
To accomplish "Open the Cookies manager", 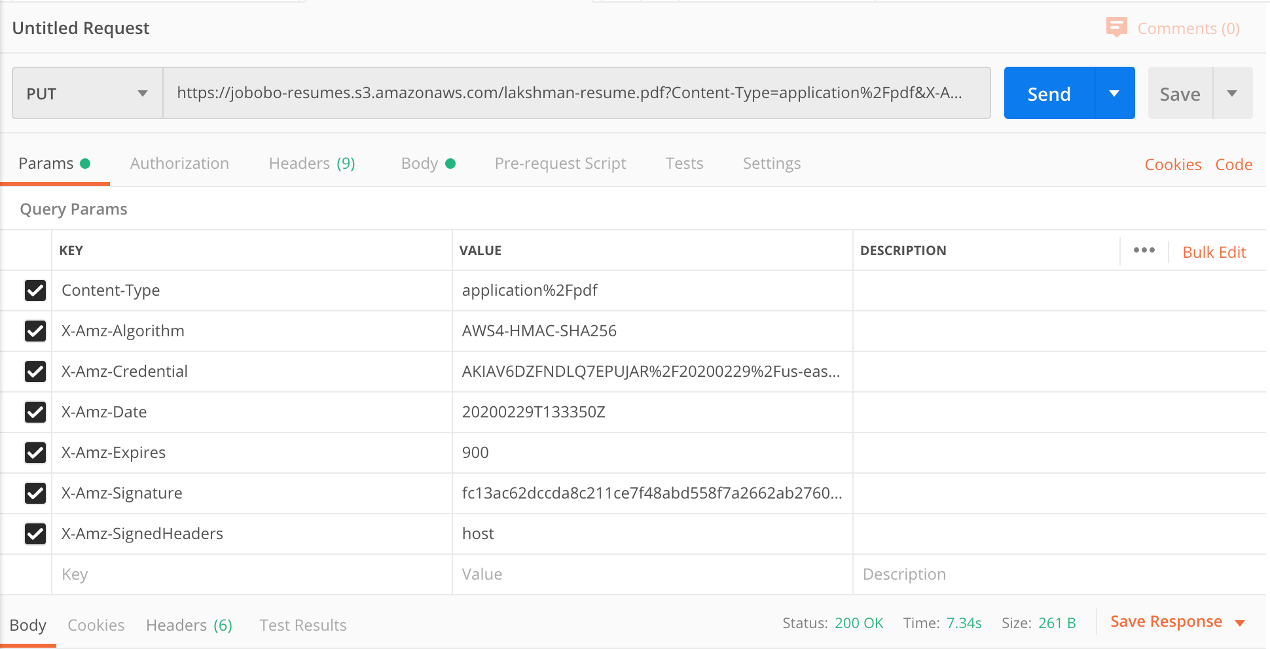I will tap(1172, 164).
